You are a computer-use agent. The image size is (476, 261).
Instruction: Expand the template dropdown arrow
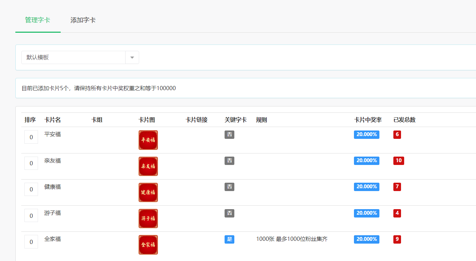[132, 57]
